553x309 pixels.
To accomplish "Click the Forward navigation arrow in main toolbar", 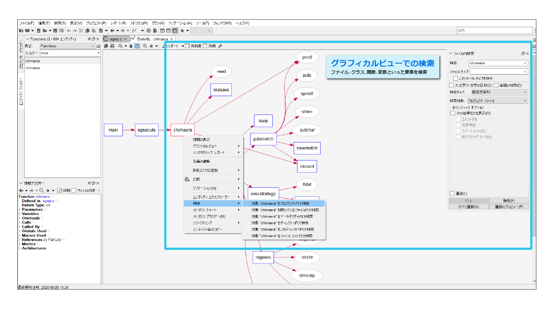I will (123, 30).
